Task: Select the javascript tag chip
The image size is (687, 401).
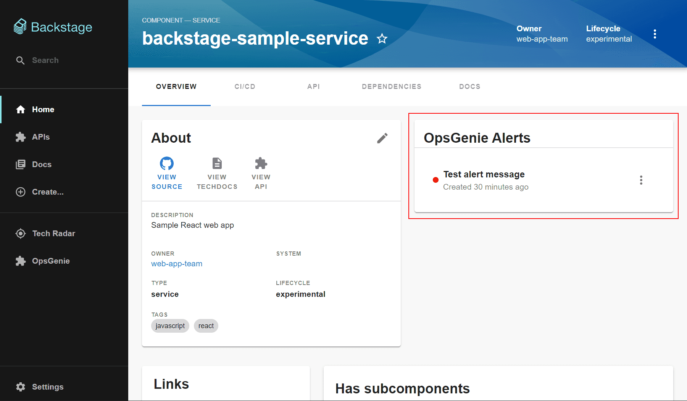Action: click(170, 326)
